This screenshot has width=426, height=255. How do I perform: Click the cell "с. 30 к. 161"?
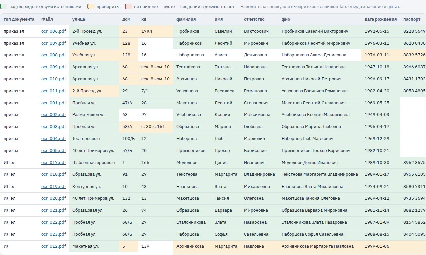(155, 127)
